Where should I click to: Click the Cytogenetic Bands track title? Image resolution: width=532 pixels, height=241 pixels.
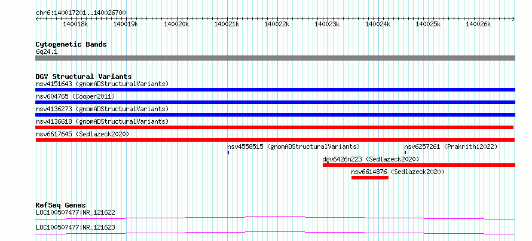tap(71, 44)
